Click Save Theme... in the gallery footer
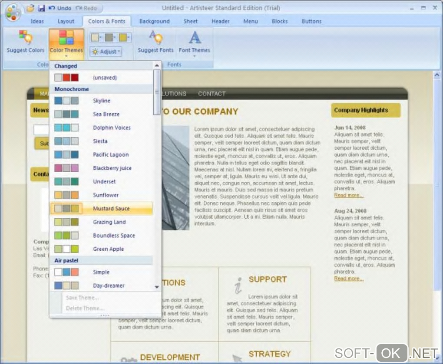Image resolution: width=443 pixels, height=364 pixels. click(82, 298)
